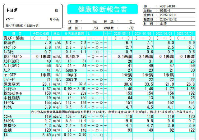The image size is (199, 140).
Task: Click the AST 2023/09/21 value 81
Action: [172, 61]
